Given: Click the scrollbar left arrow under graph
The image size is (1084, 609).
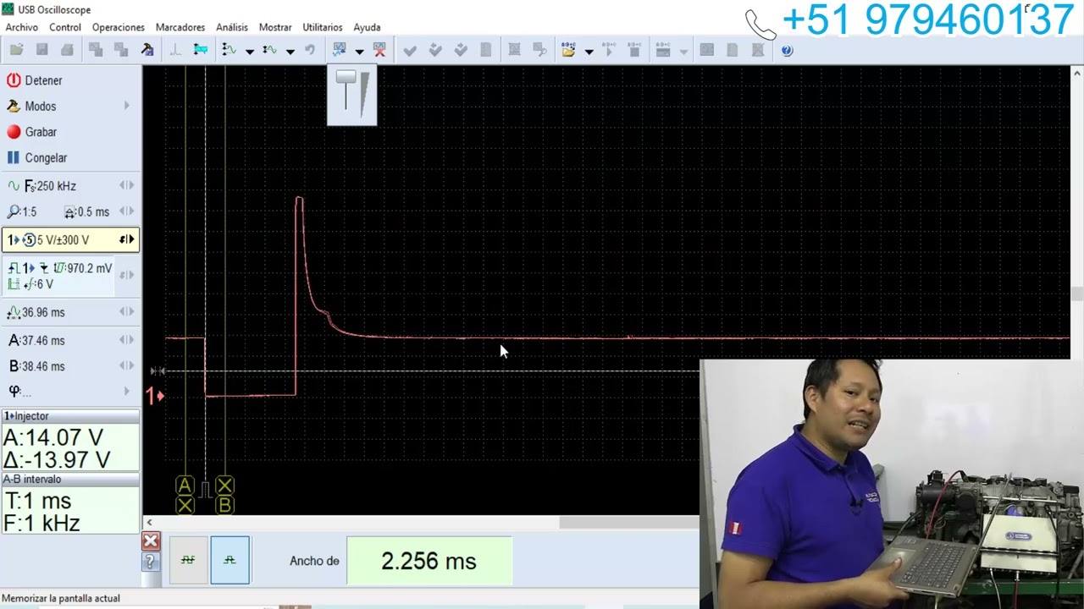Looking at the screenshot, I should (149, 523).
